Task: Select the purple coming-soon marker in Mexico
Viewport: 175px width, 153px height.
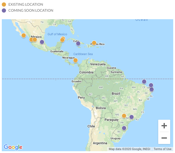Action: pyautogui.click(x=42, y=42)
